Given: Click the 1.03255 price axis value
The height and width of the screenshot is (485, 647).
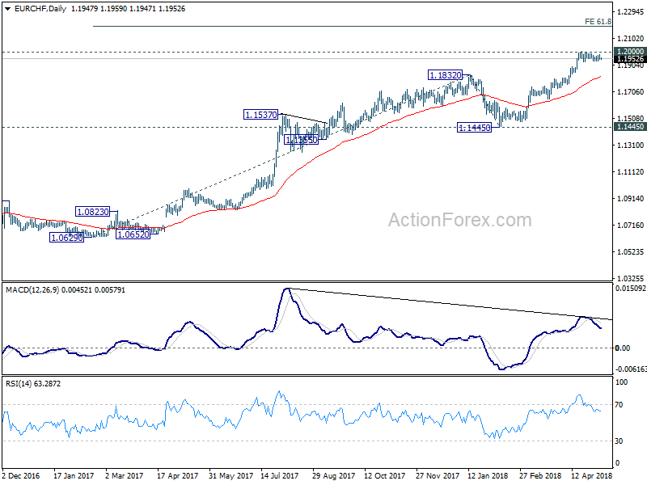Looking at the screenshot, I should click(630, 278).
